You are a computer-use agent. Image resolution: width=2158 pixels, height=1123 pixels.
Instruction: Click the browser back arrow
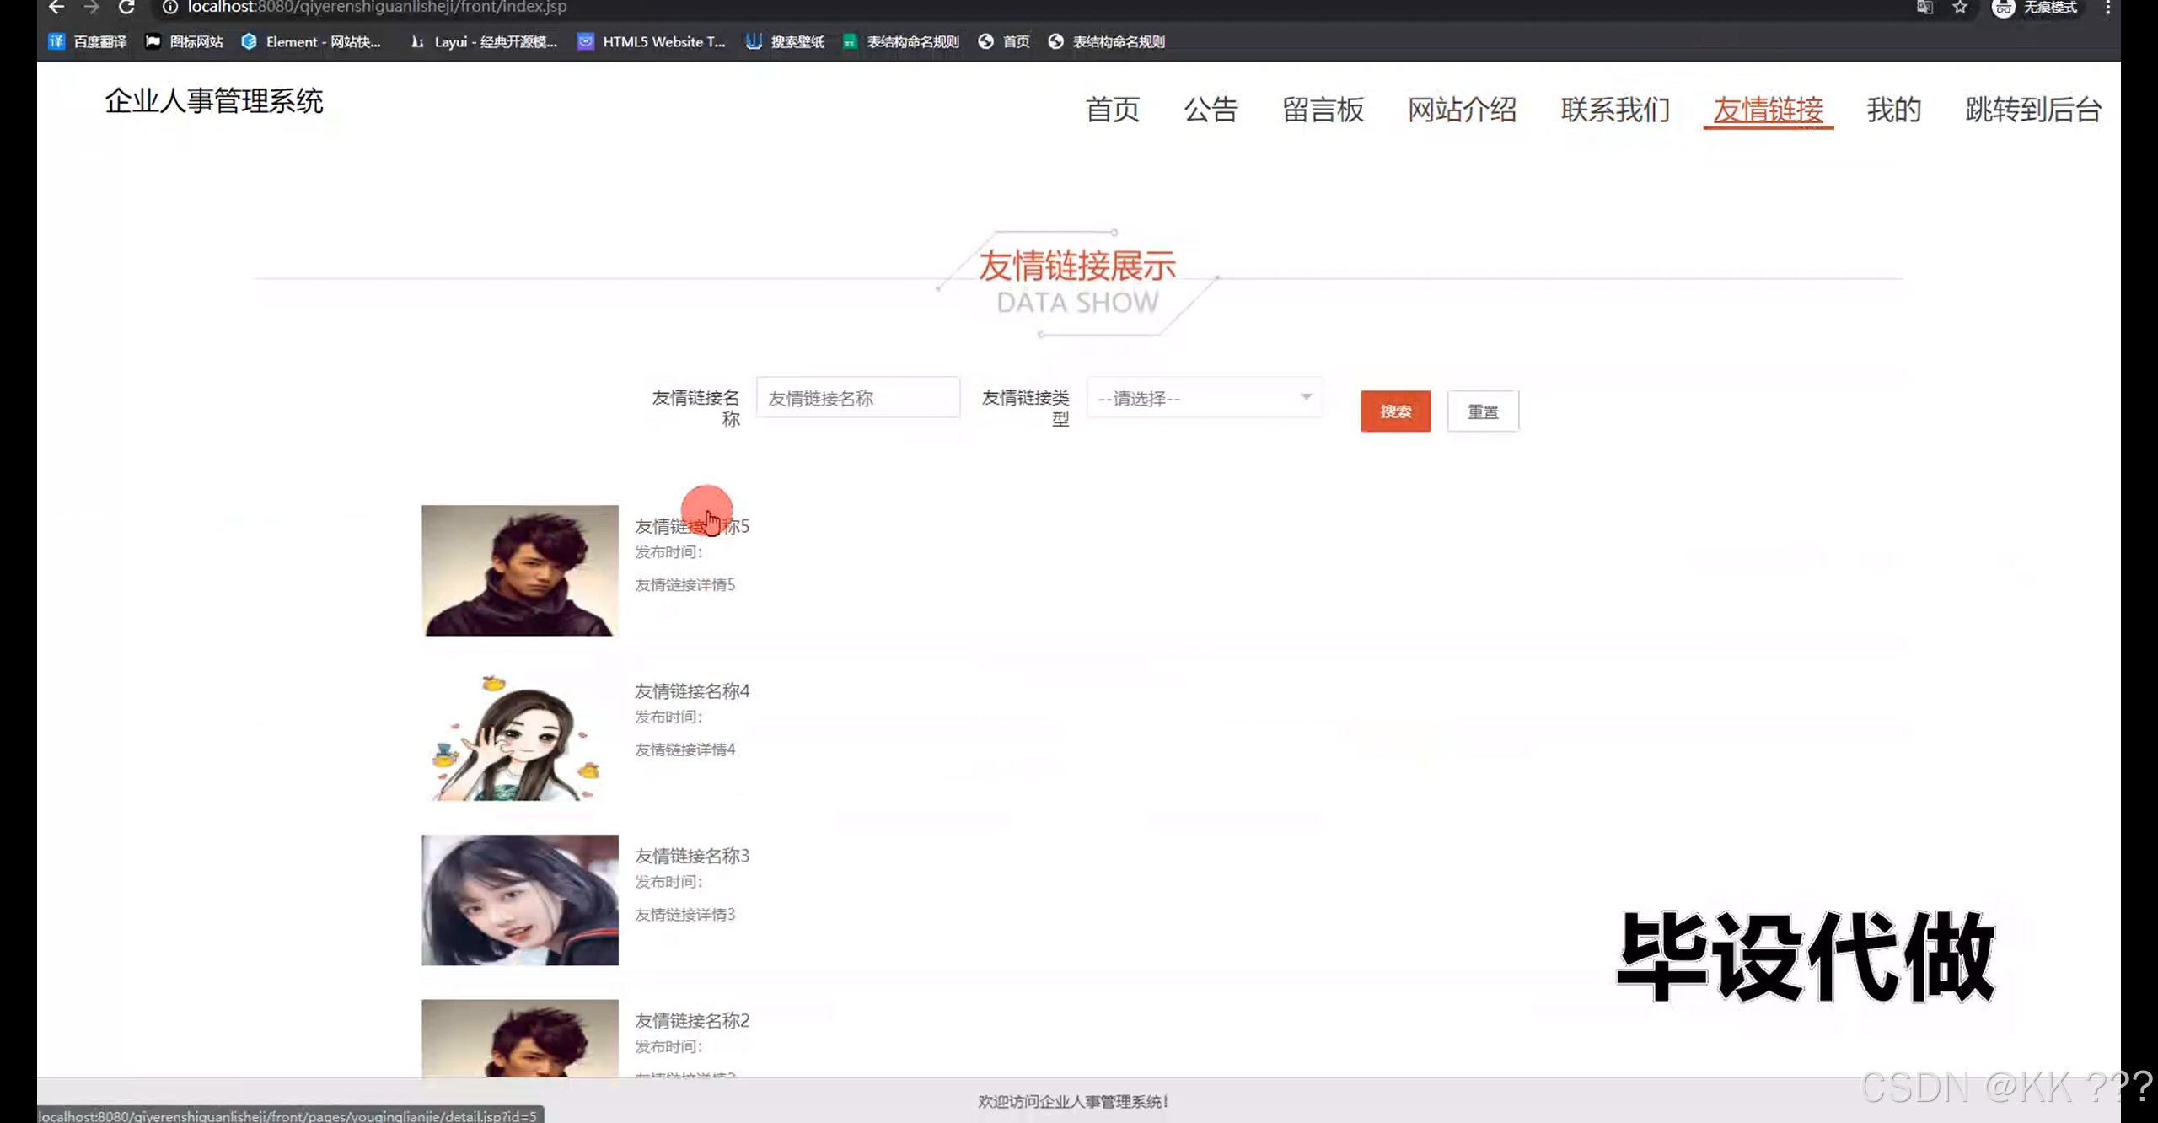(56, 8)
